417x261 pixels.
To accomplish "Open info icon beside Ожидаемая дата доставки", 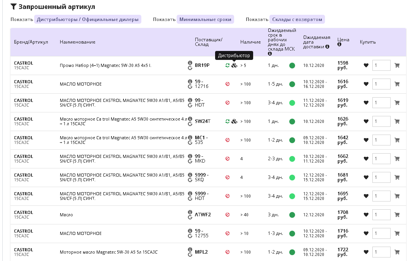I will click(327, 47).
